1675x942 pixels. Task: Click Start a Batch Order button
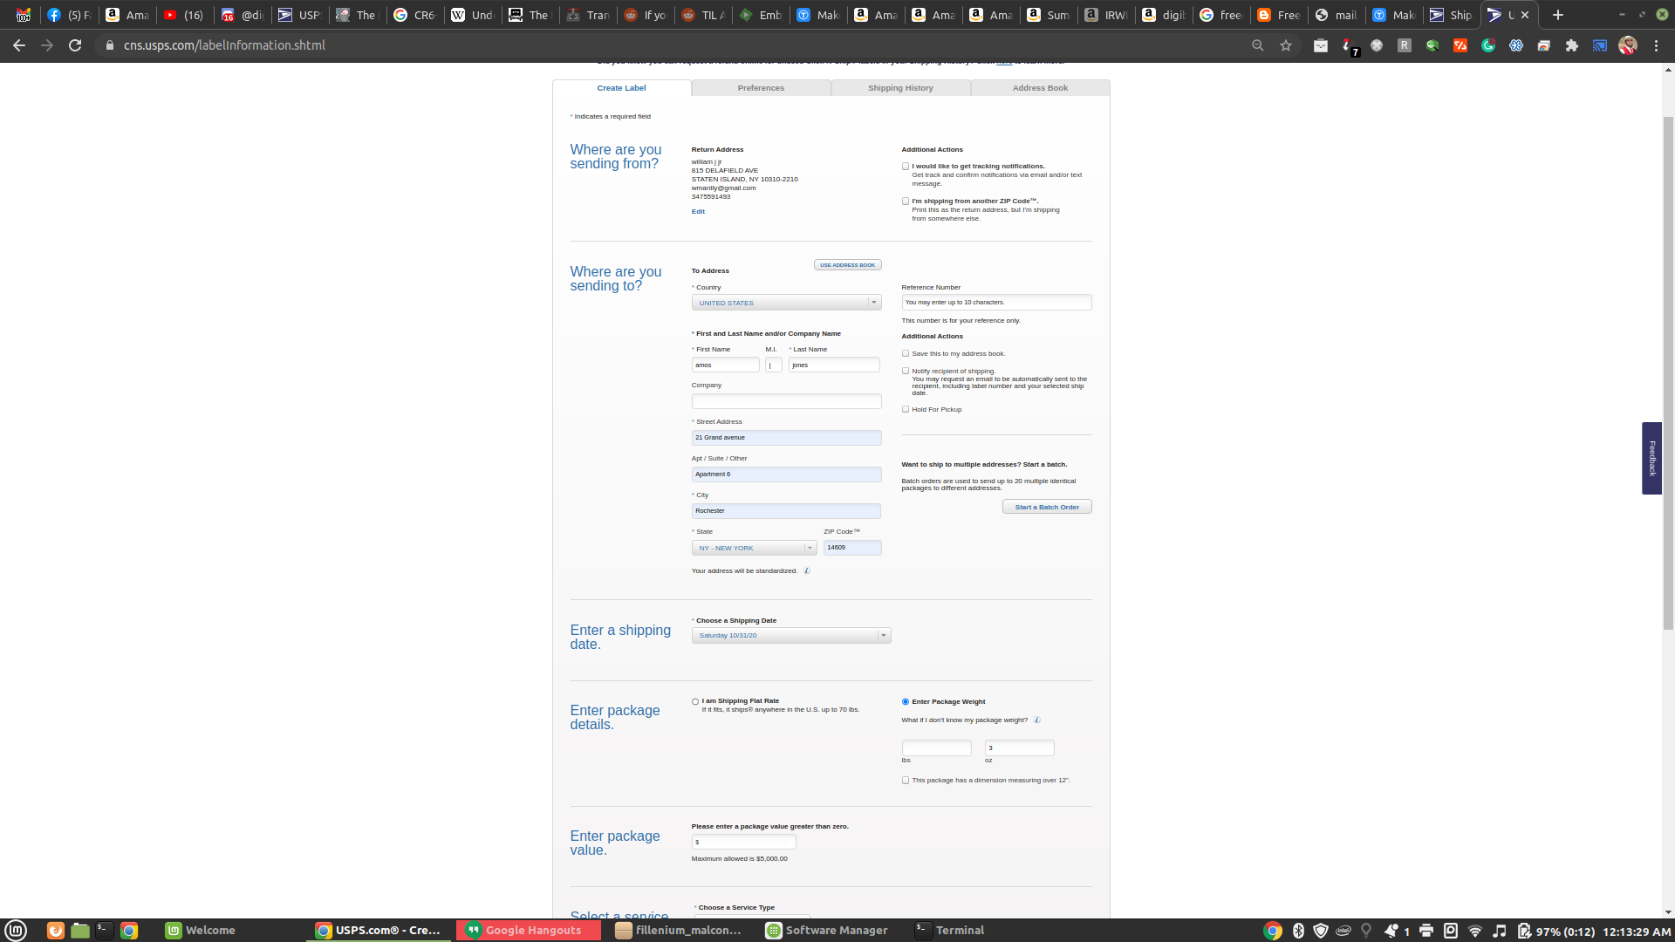click(1047, 508)
